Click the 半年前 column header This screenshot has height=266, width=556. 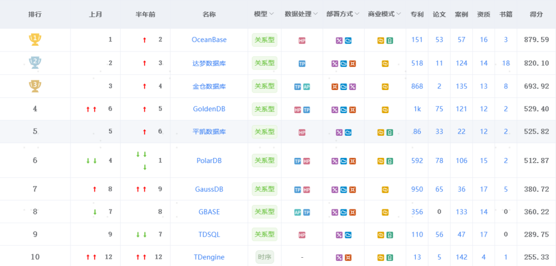tap(145, 14)
